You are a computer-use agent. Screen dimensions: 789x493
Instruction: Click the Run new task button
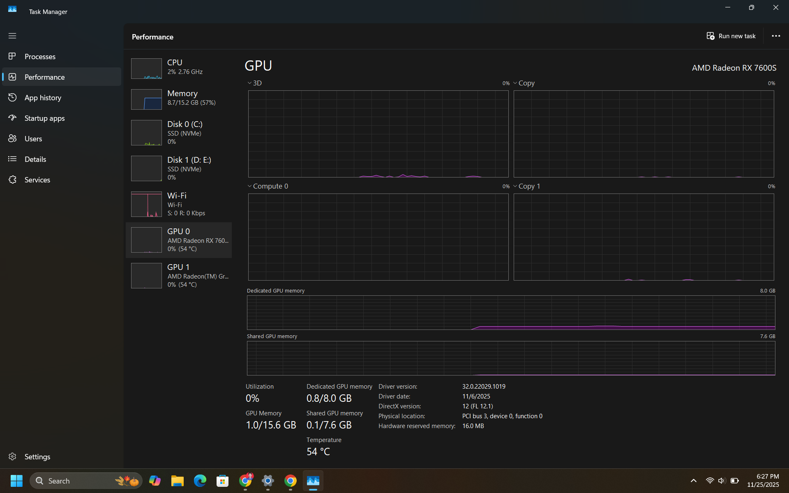click(x=731, y=36)
